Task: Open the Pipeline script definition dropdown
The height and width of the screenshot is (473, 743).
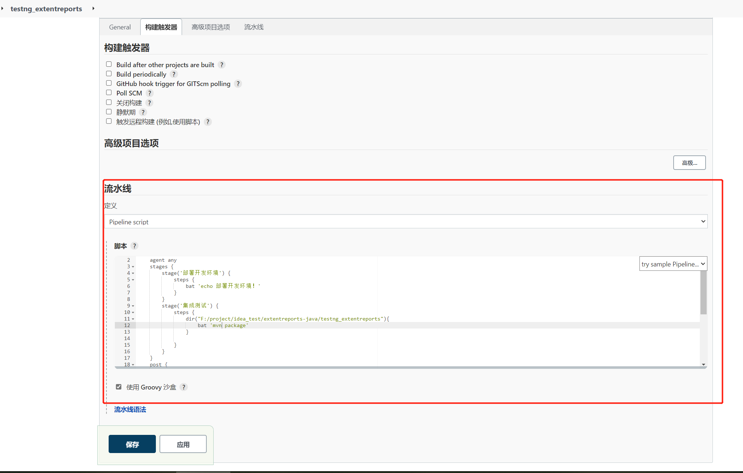Action: pos(405,221)
